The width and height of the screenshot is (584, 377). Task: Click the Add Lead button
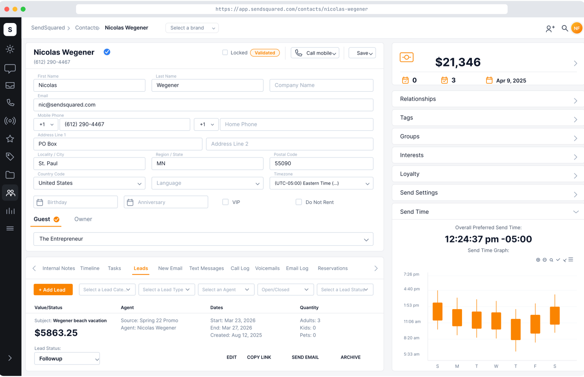tap(53, 290)
